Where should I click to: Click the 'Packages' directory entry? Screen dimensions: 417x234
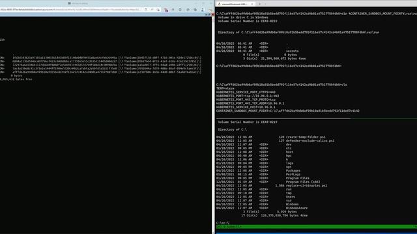point(293,171)
